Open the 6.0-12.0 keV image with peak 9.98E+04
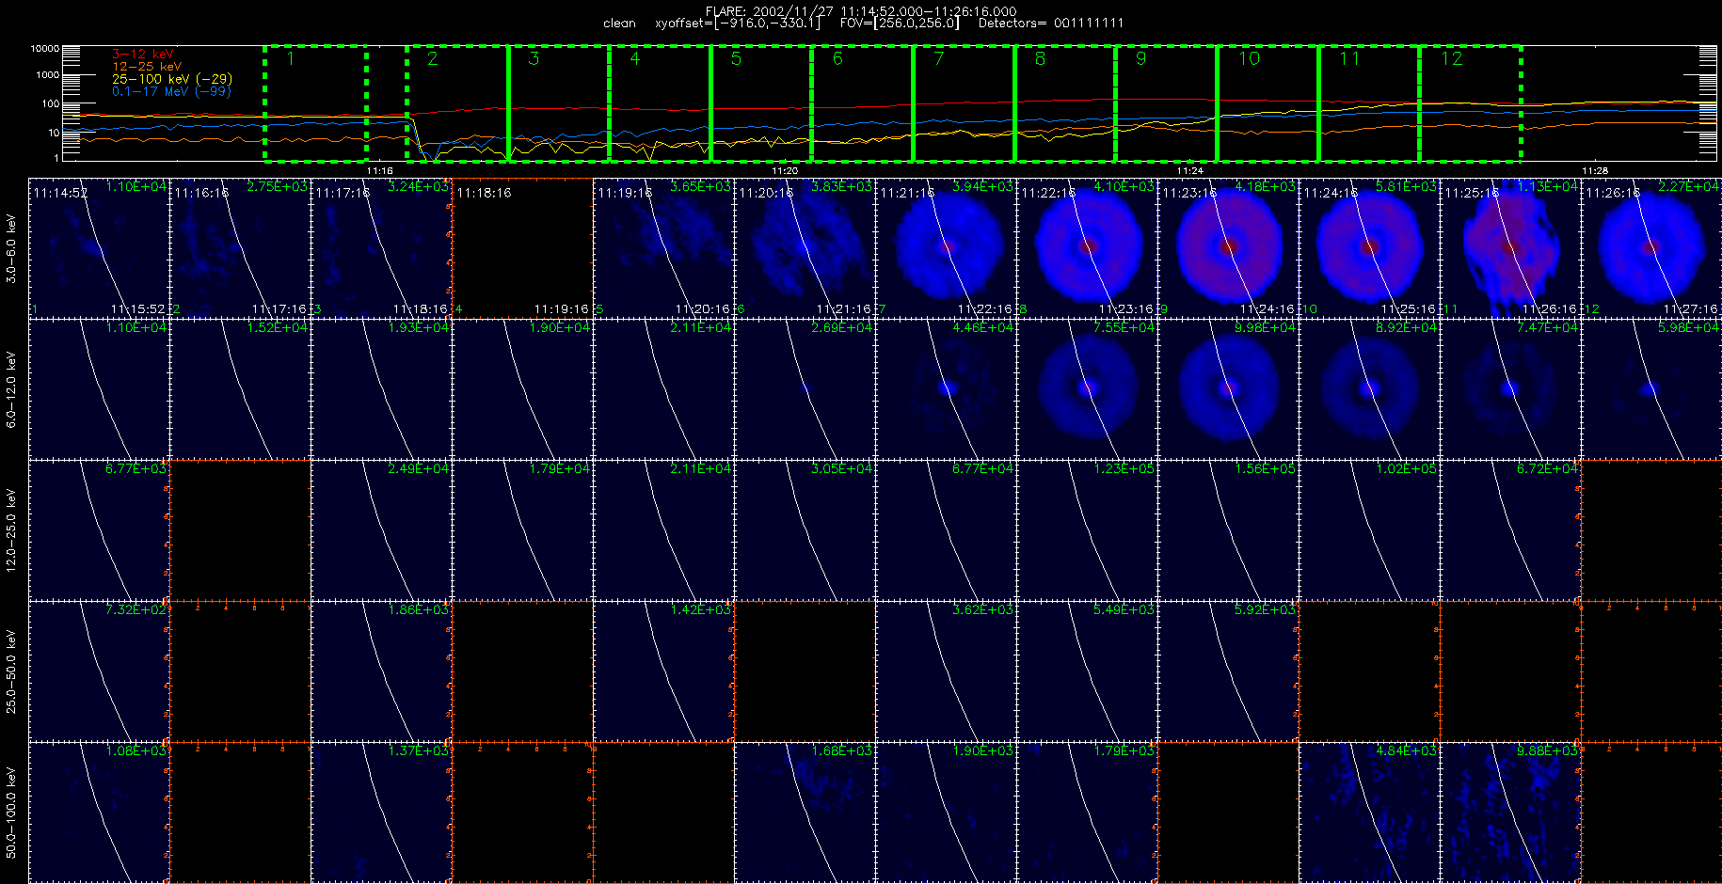The height and width of the screenshot is (884, 1722). [1228, 389]
